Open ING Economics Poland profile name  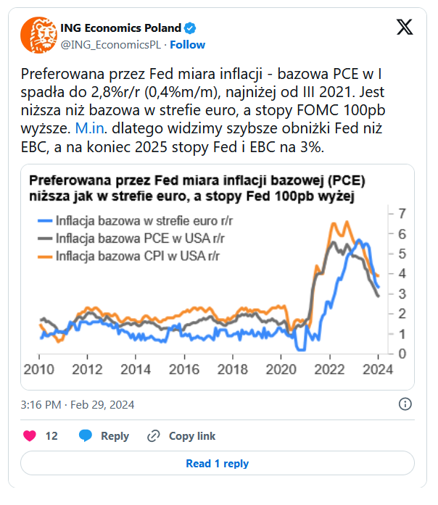point(121,28)
